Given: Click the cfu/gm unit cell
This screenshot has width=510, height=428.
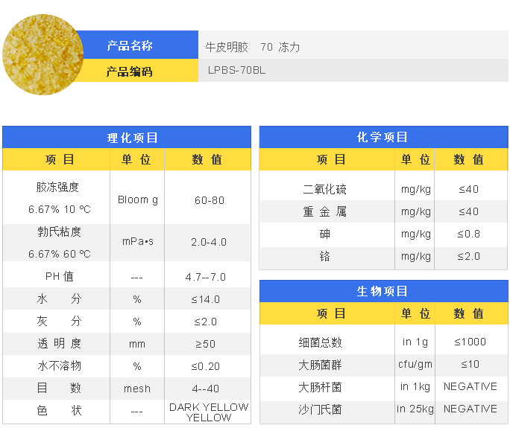Looking at the screenshot, I should click(415, 365).
